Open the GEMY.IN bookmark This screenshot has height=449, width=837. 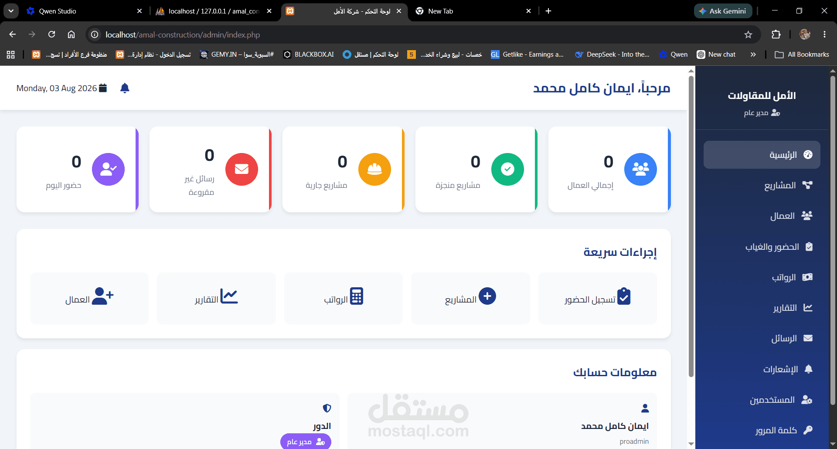237,54
